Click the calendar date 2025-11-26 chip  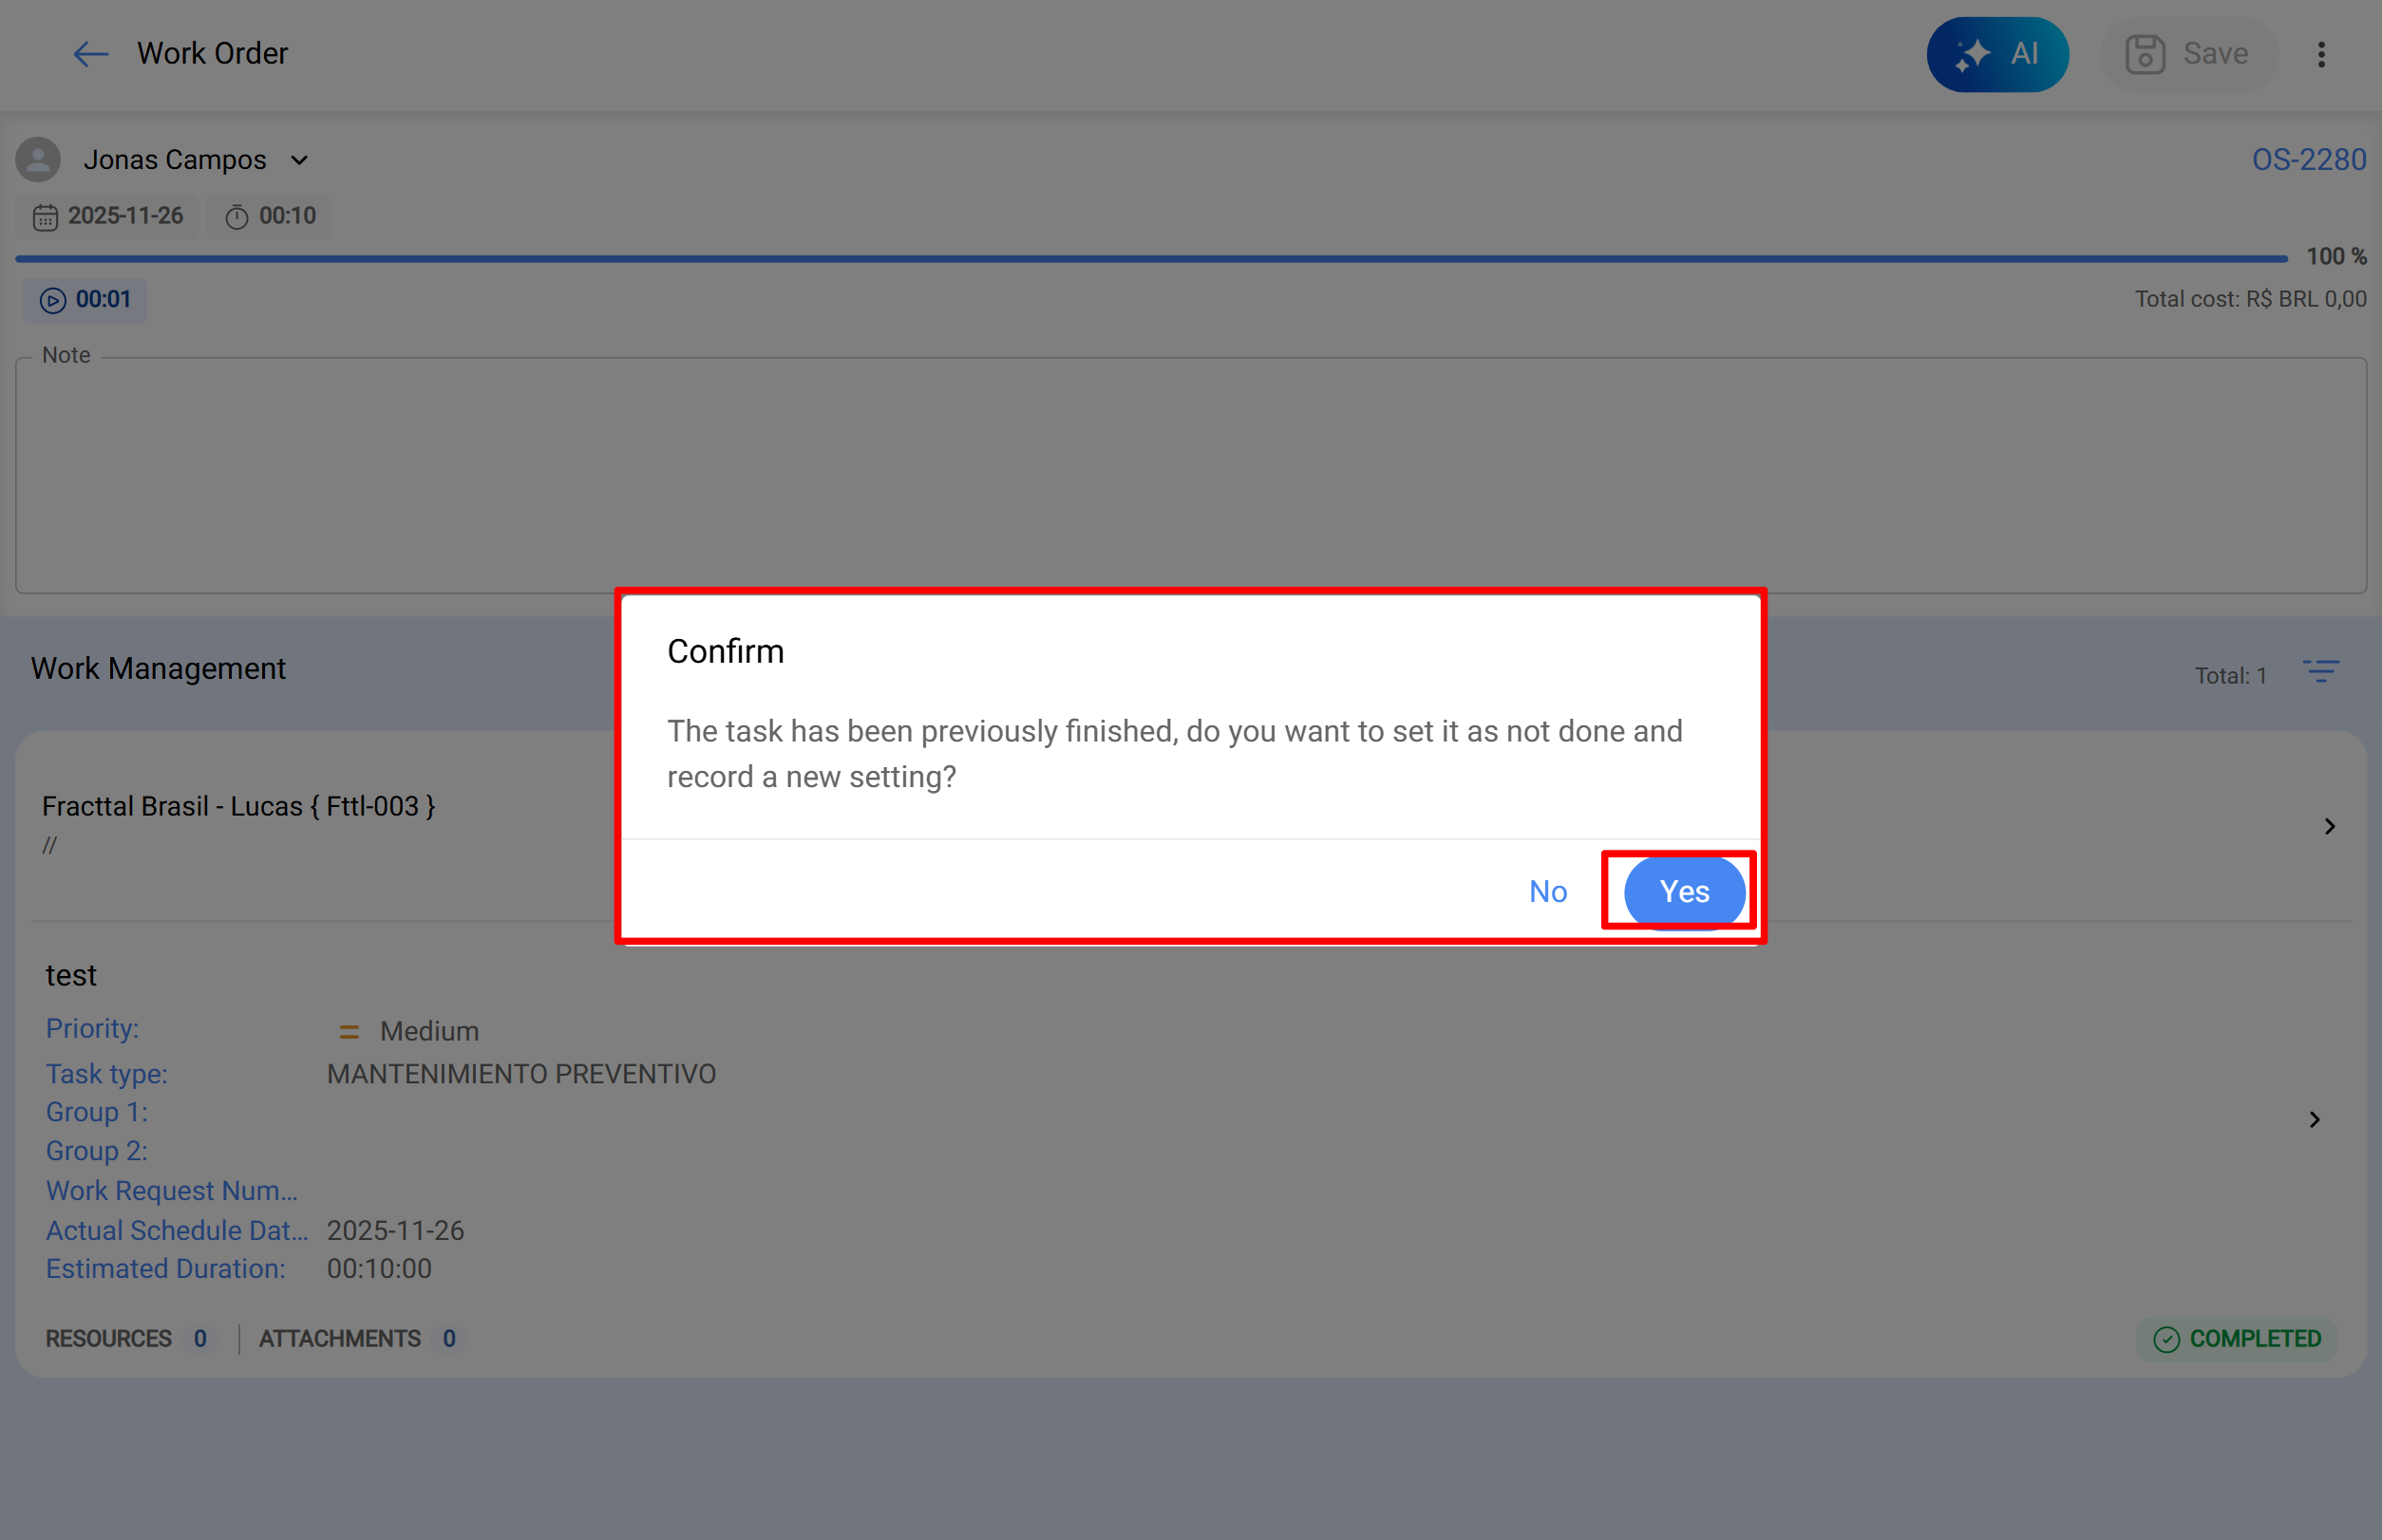[108, 216]
